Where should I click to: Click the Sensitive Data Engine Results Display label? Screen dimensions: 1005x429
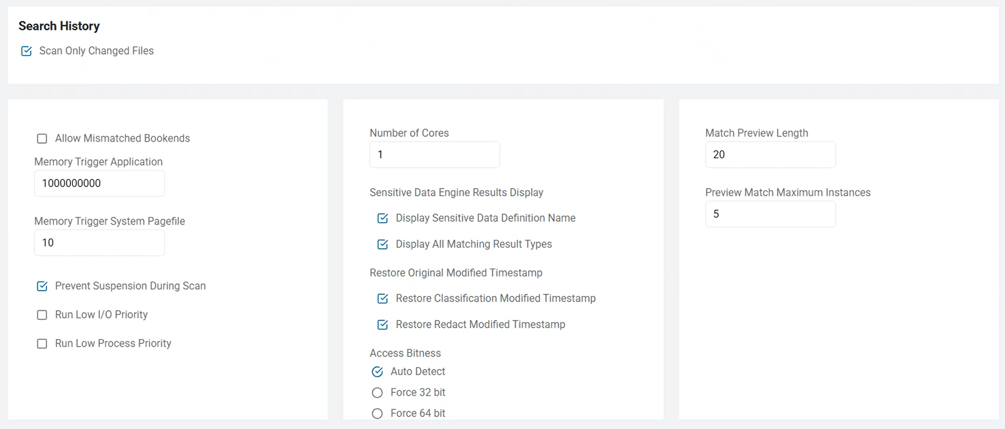pos(456,192)
